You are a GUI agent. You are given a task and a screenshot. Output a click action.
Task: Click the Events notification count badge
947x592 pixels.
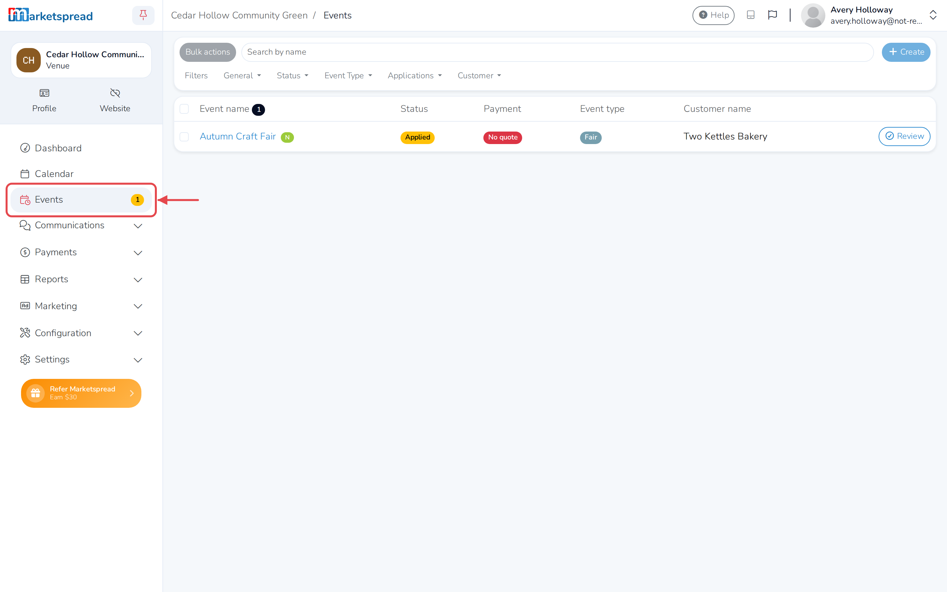137,200
